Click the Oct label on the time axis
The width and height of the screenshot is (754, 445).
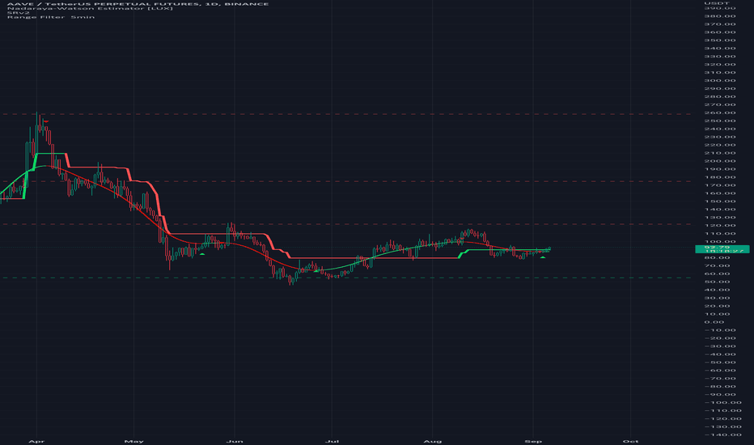630,441
